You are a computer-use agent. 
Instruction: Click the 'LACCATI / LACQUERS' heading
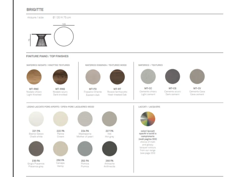pos(149,107)
